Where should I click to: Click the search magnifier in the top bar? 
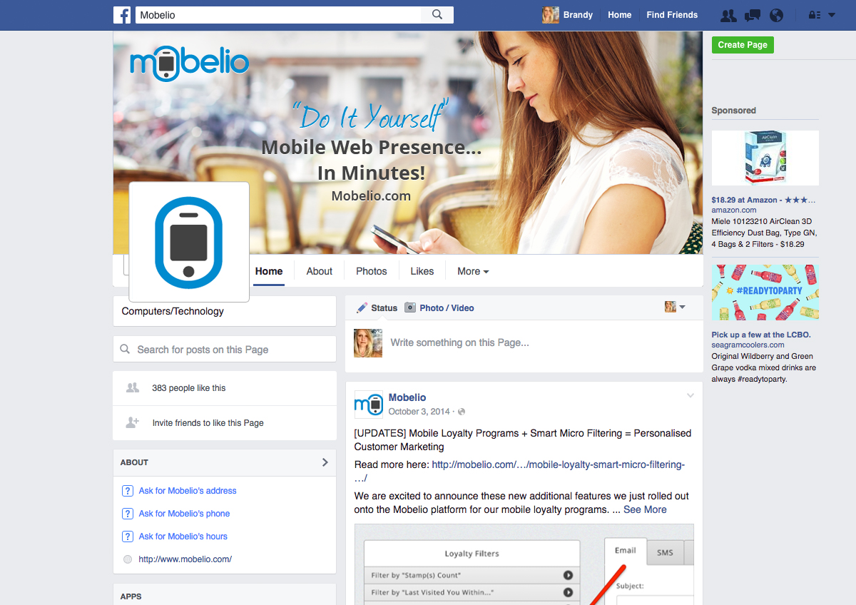[x=437, y=14]
